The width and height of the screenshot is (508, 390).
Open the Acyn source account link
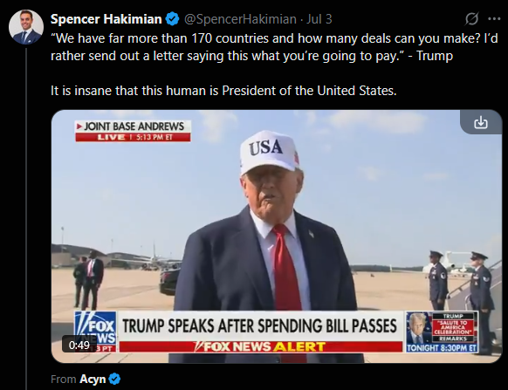[93, 379]
